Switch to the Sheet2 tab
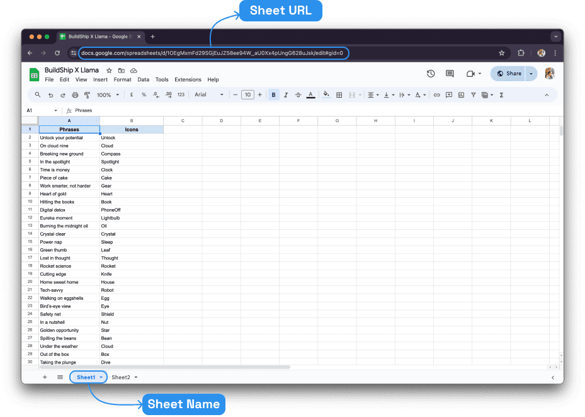Viewport: 585px width, 417px height. click(x=122, y=377)
